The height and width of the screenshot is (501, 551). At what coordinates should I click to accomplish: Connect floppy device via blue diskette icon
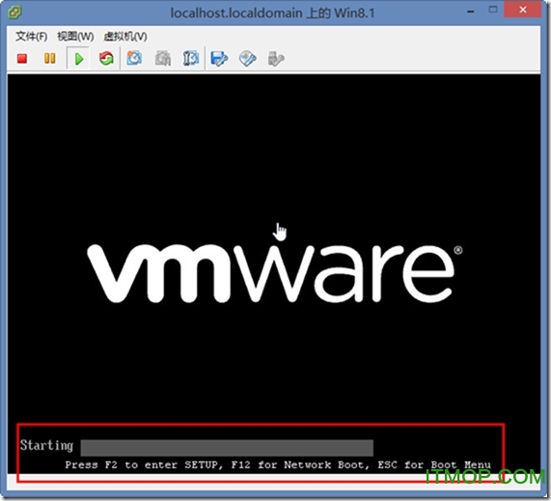tap(219, 59)
